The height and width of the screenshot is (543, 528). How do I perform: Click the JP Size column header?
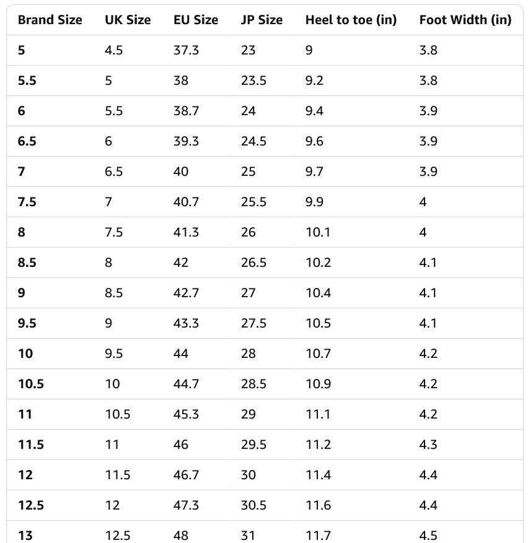pyautogui.click(x=262, y=20)
